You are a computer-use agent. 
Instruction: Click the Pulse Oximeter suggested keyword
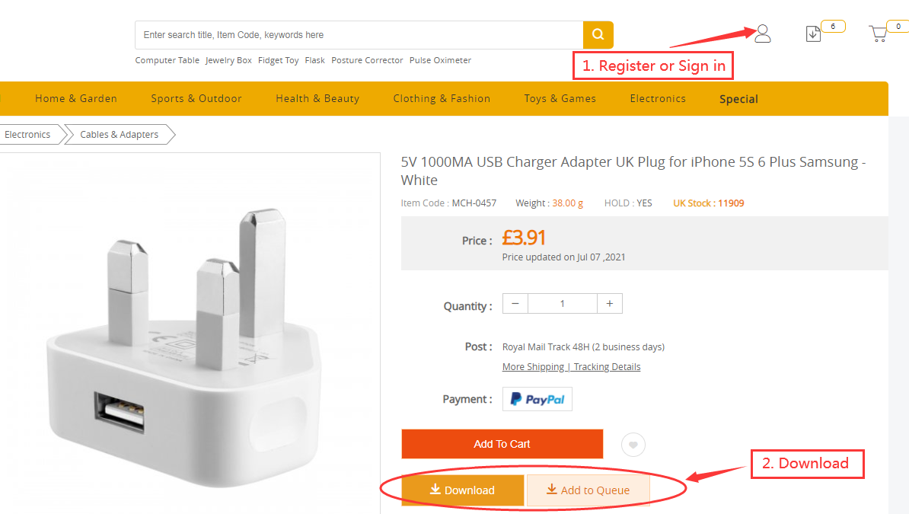(440, 60)
